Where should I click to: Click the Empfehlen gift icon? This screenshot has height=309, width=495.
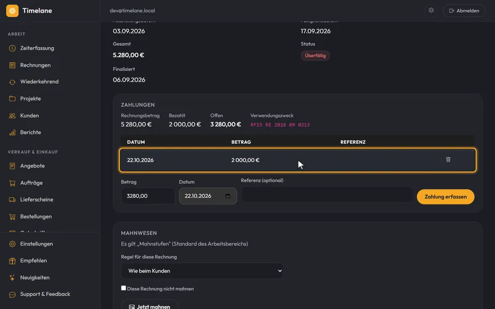(x=12, y=261)
